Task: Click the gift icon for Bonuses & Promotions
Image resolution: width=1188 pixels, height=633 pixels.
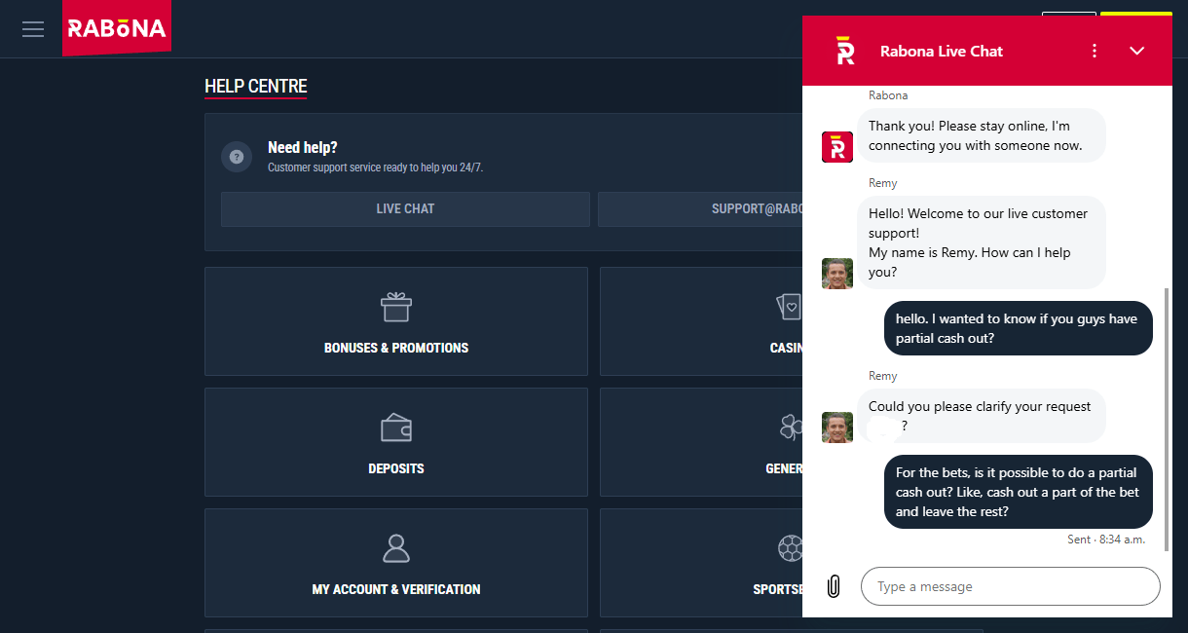Action: coord(396,307)
